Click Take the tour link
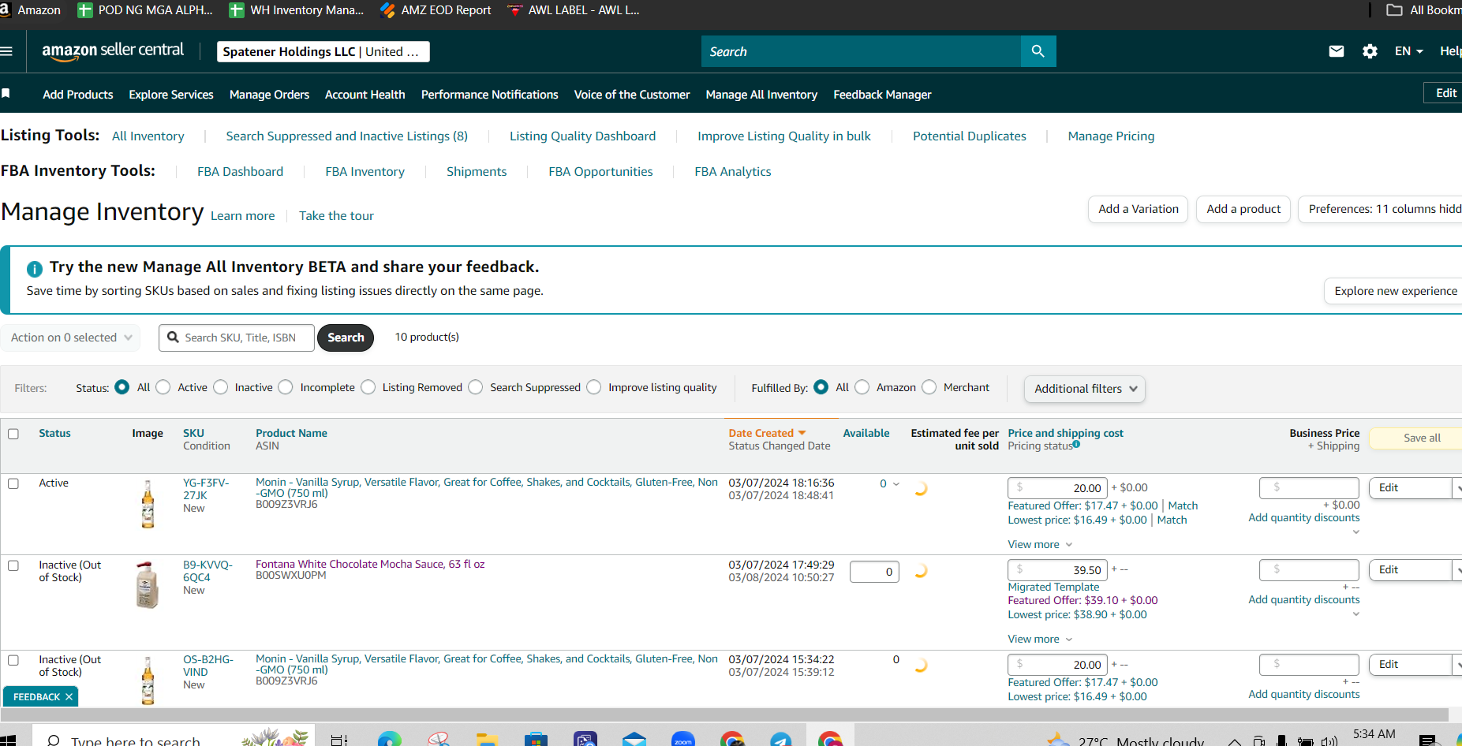 click(336, 216)
